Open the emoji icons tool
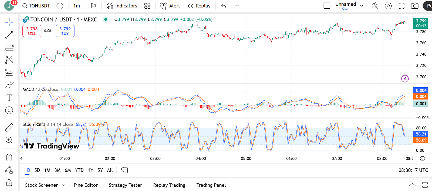The image size is (432, 191). point(9,110)
